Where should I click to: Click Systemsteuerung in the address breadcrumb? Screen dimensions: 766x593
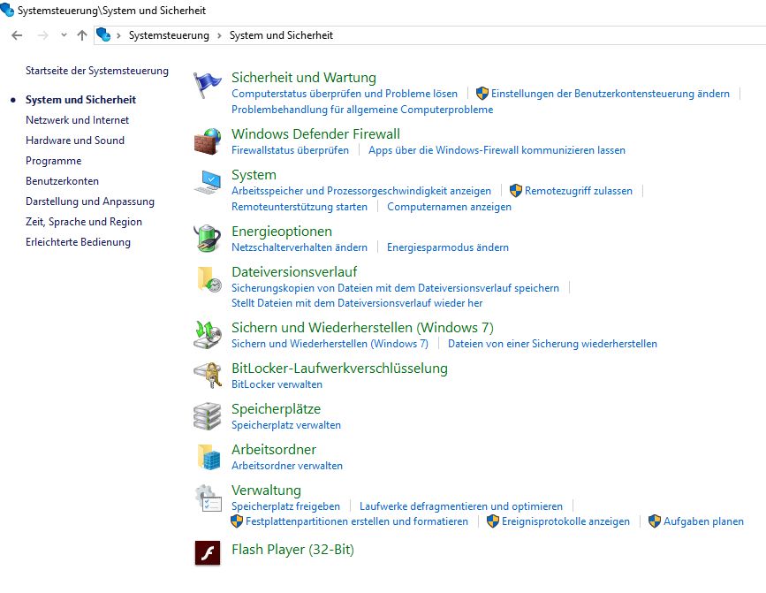pyautogui.click(x=169, y=35)
